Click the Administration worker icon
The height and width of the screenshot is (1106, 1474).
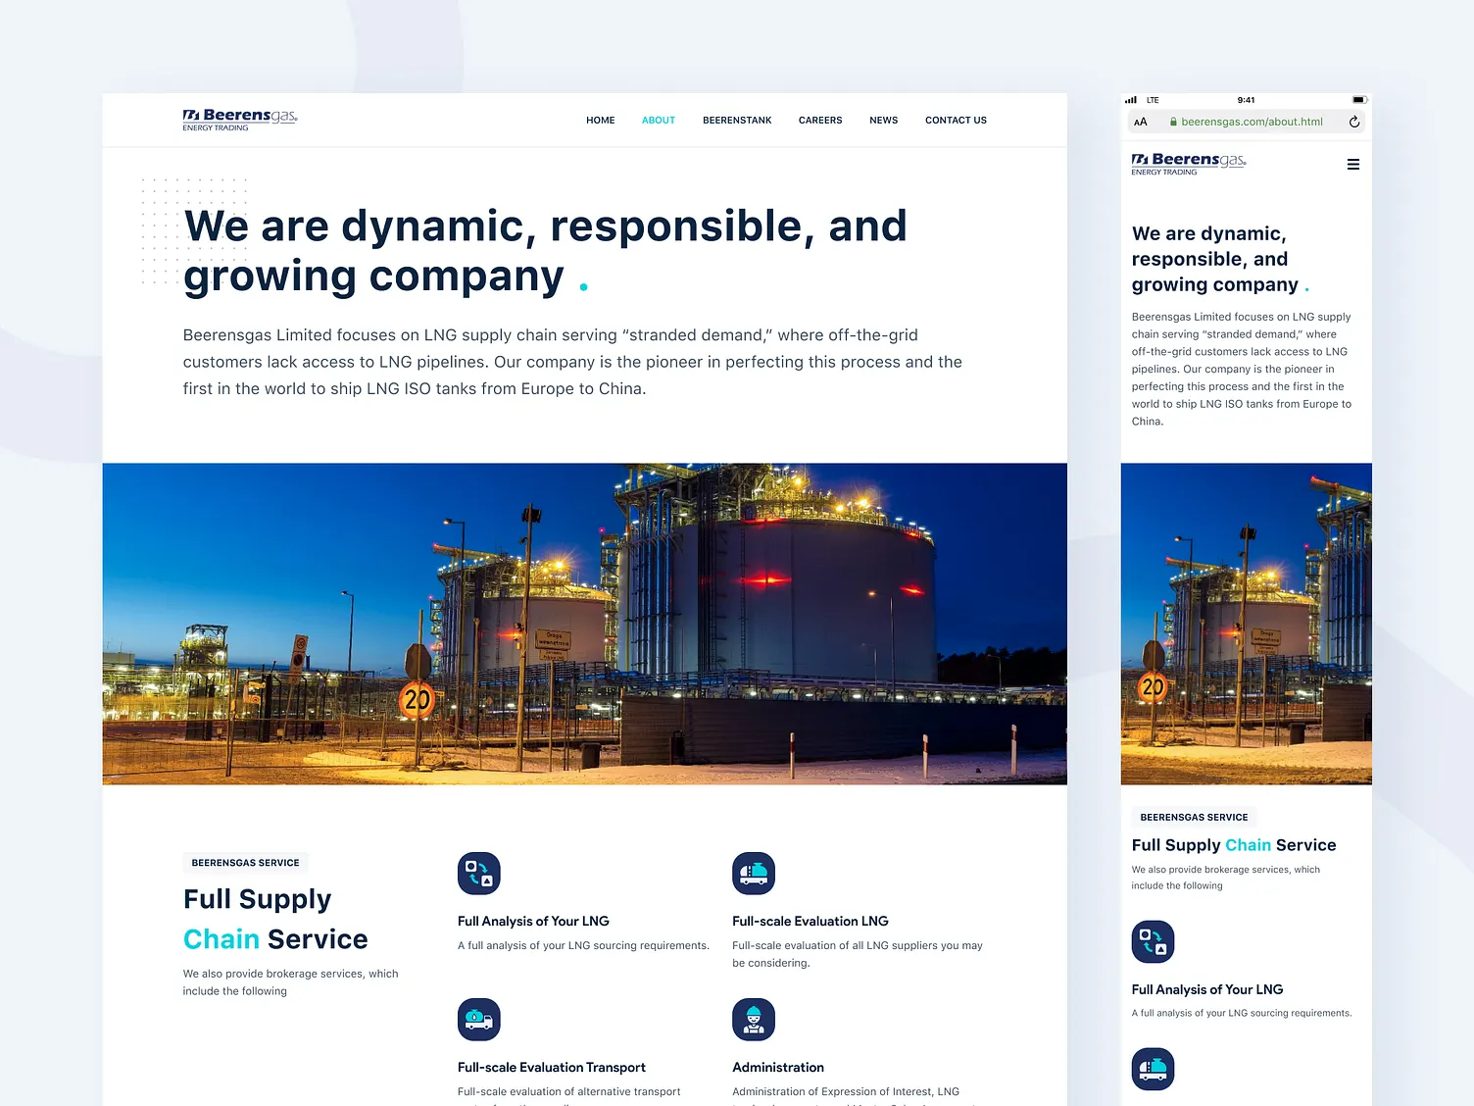tap(754, 1020)
